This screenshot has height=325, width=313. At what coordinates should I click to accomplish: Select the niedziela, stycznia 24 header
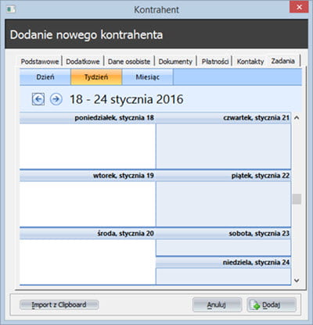[224, 262]
